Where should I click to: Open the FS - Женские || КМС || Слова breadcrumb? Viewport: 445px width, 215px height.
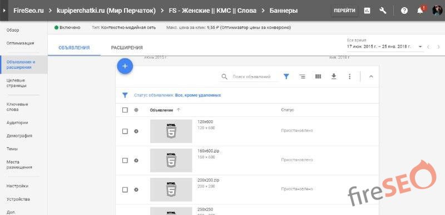[212, 11]
